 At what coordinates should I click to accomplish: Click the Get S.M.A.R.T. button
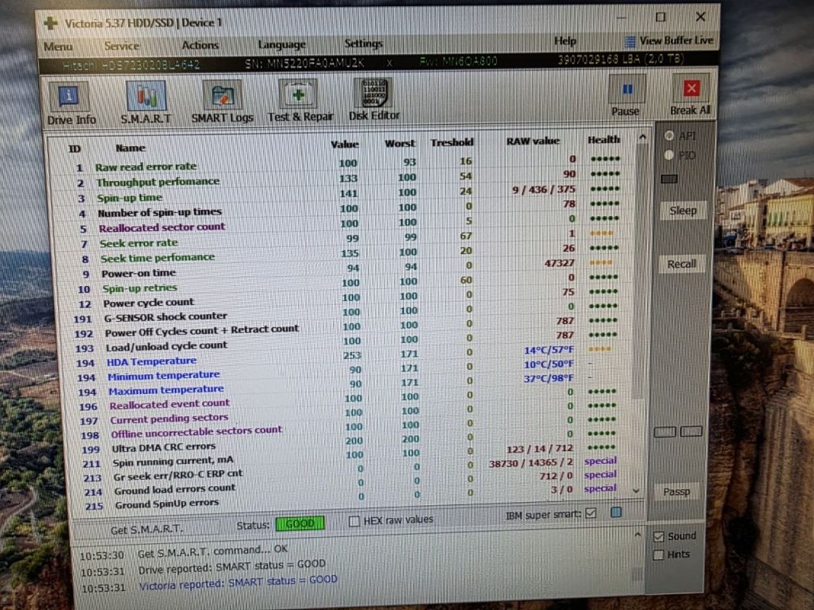147,529
